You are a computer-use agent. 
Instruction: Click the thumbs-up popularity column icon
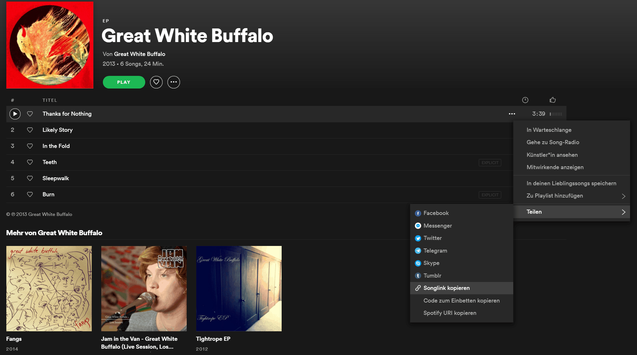[553, 100]
